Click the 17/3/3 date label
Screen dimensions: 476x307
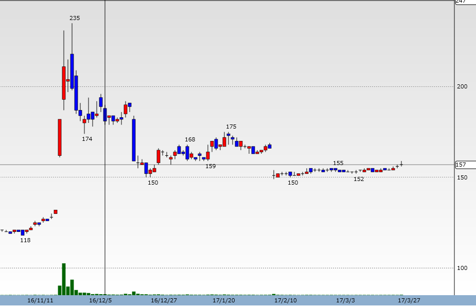coord(345,301)
